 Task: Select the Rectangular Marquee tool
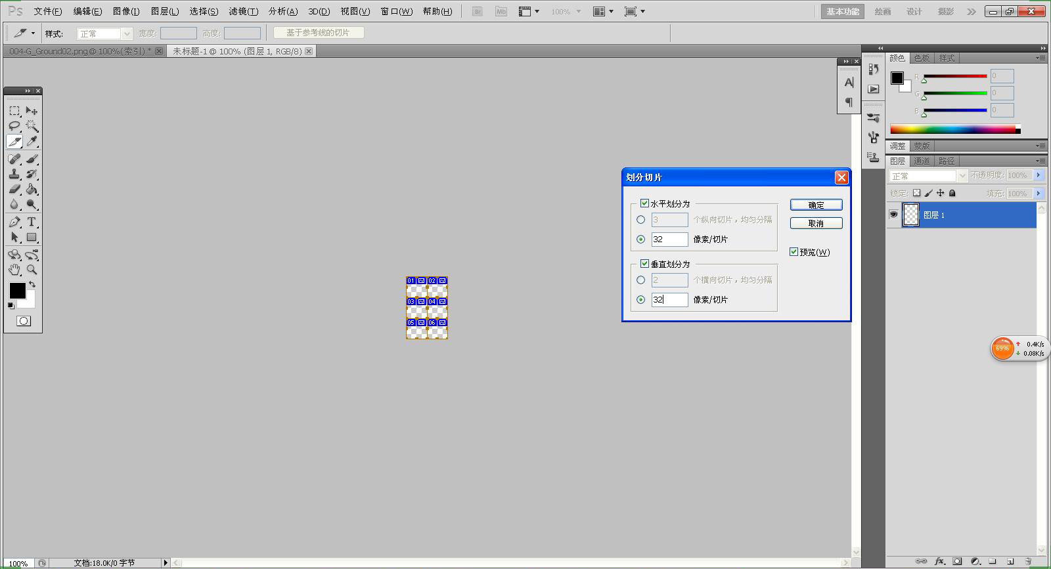[x=14, y=111]
